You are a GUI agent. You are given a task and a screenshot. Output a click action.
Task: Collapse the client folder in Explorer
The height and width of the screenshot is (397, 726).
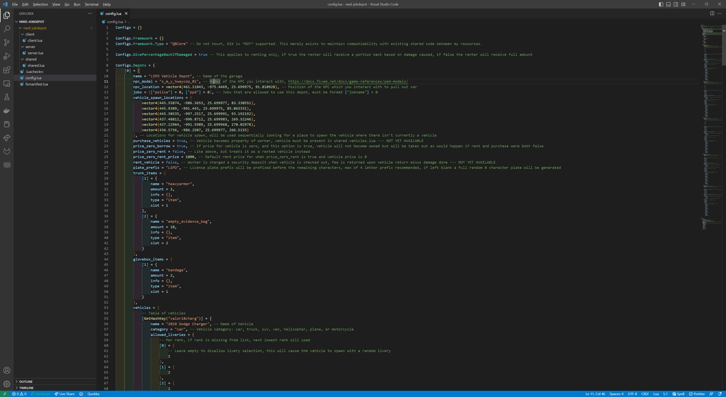pos(29,34)
